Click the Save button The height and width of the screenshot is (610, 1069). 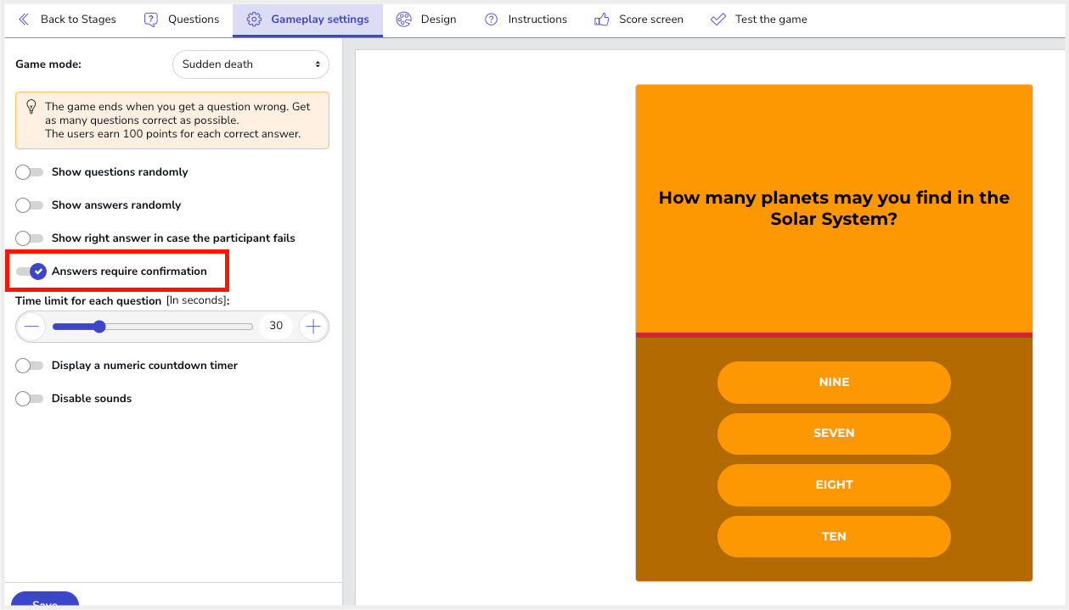coord(45,602)
